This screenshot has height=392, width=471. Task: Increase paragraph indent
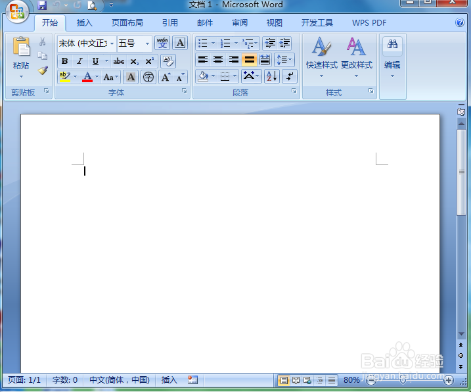284,43
